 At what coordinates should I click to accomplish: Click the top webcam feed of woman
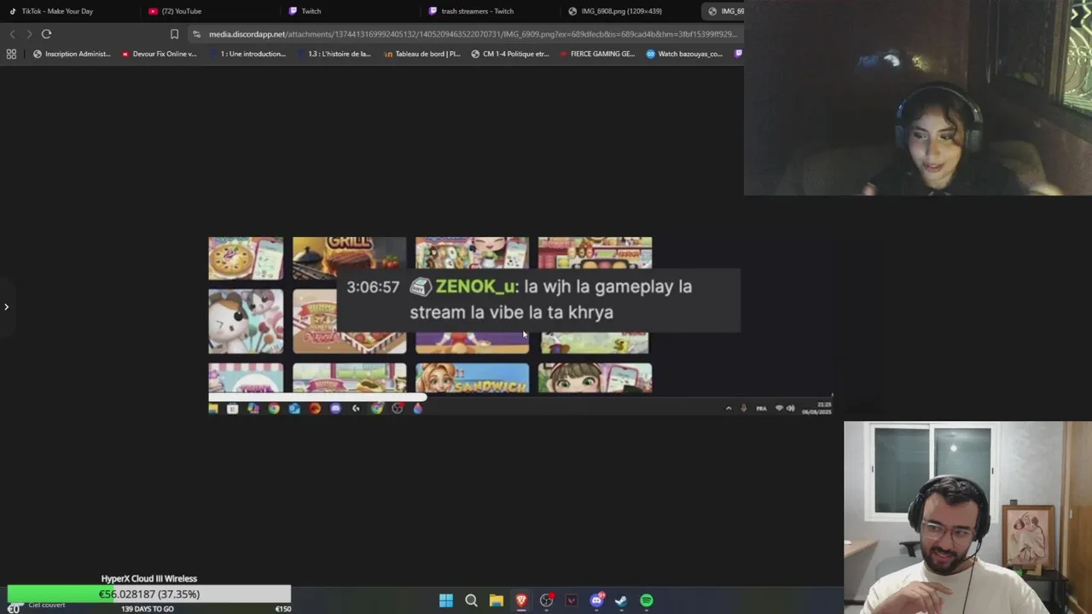click(x=918, y=98)
